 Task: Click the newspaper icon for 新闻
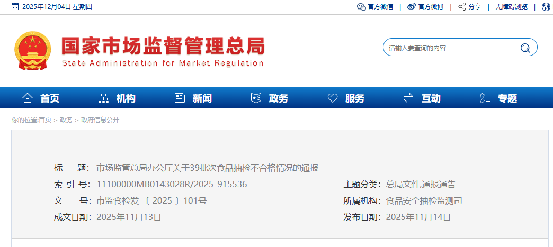point(180,98)
